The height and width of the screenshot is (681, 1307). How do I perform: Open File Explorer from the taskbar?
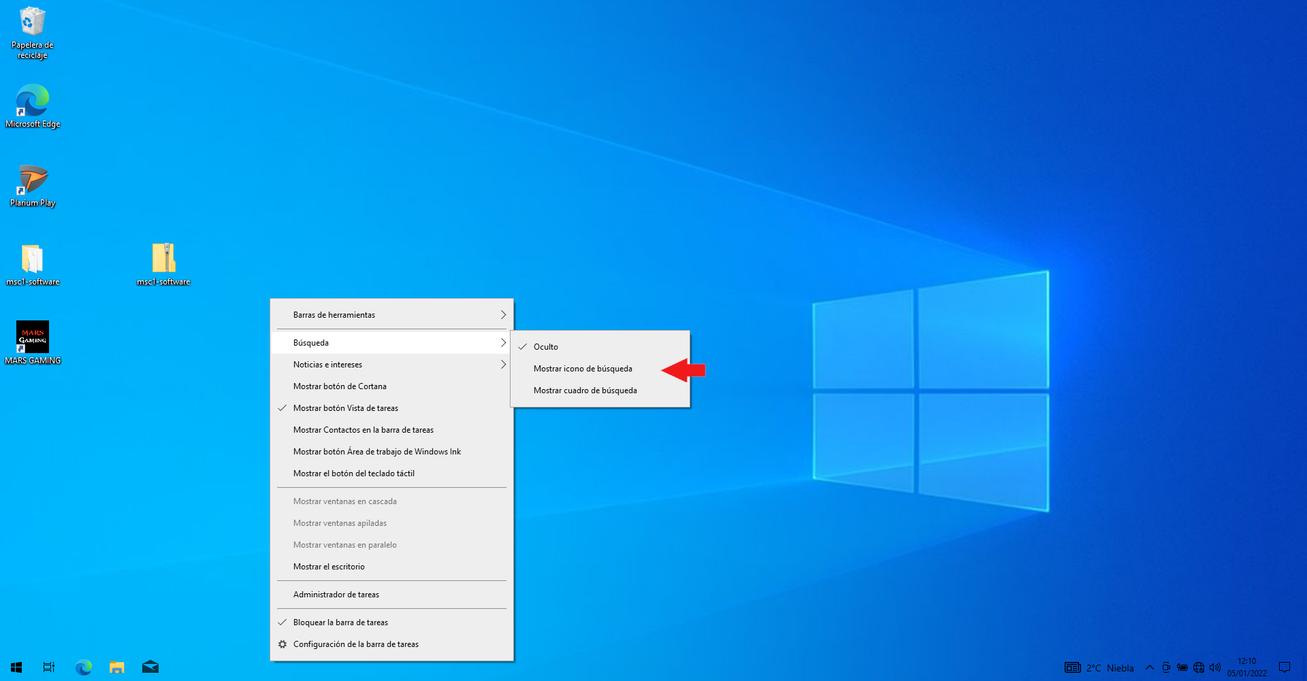click(x=117, y=667)
